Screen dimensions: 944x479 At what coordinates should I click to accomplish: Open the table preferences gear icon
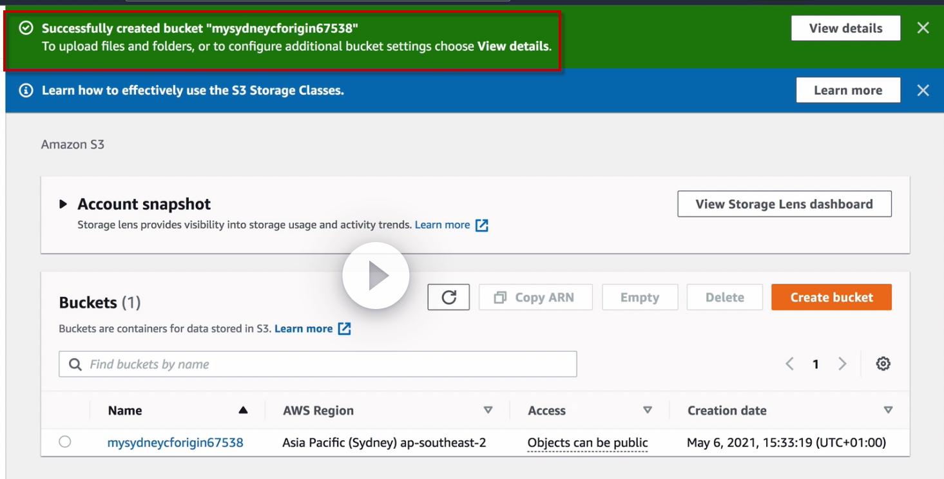point(883,364)
